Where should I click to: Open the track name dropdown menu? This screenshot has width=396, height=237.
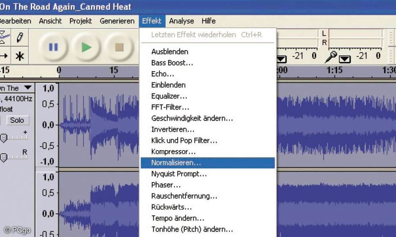(x=28, y=88)
